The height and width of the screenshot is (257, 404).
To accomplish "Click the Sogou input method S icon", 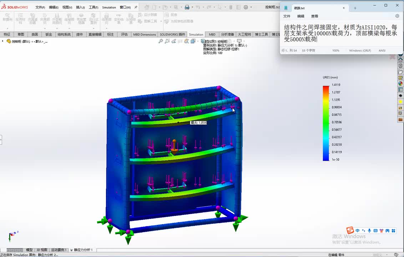I will coord(350,230).
